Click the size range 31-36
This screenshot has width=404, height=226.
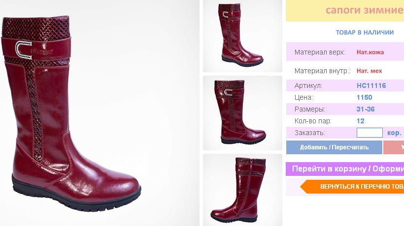coord(366,109)
